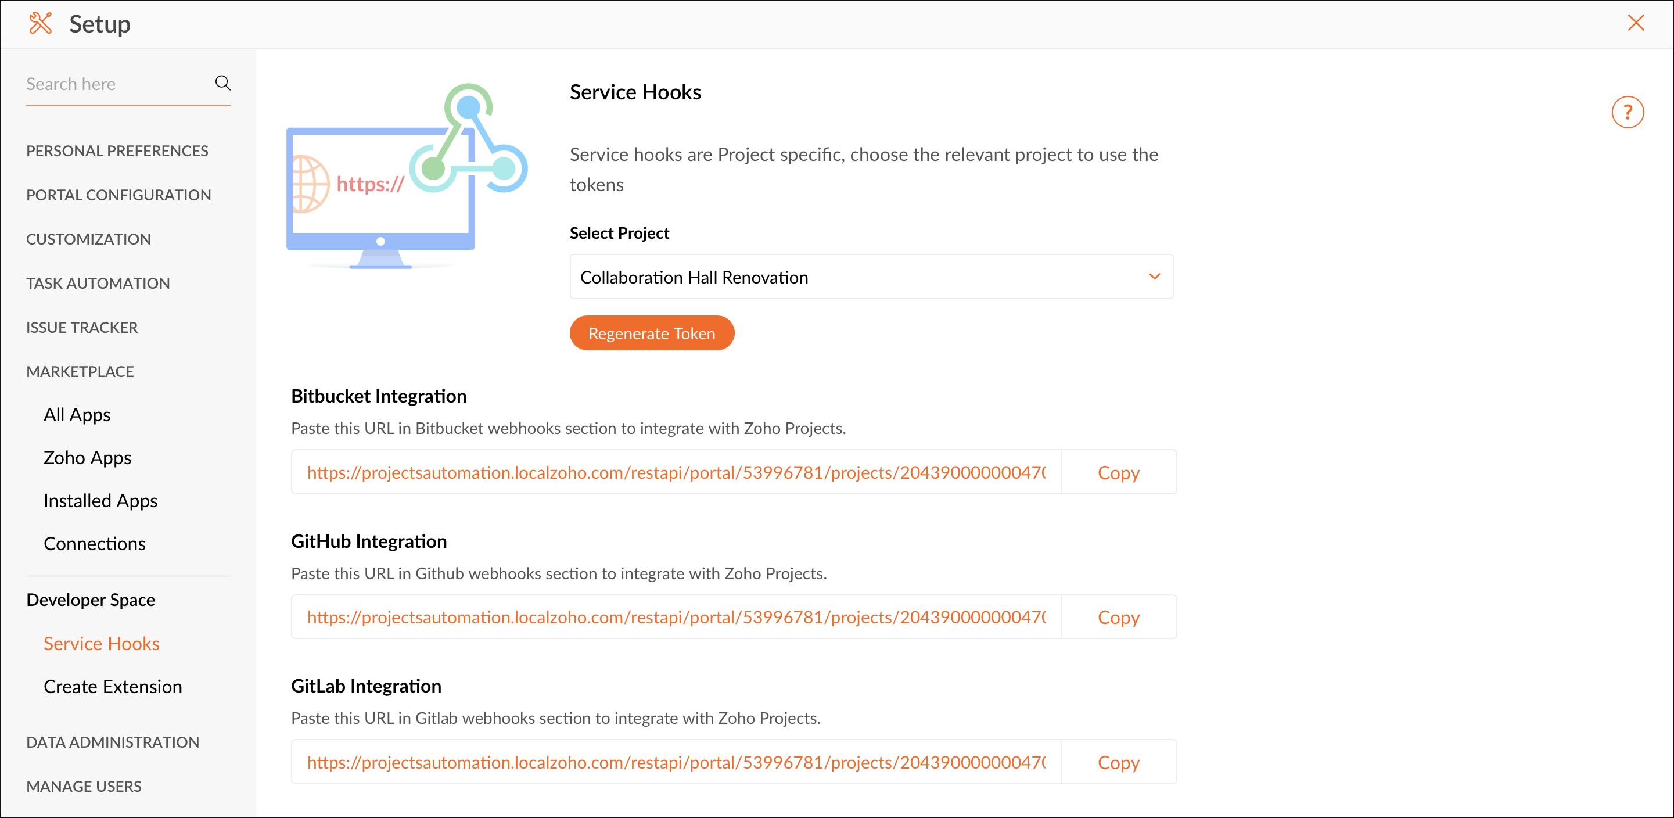
Task: Click the Service Hooks webhook illustration
Action: point(406,176)
